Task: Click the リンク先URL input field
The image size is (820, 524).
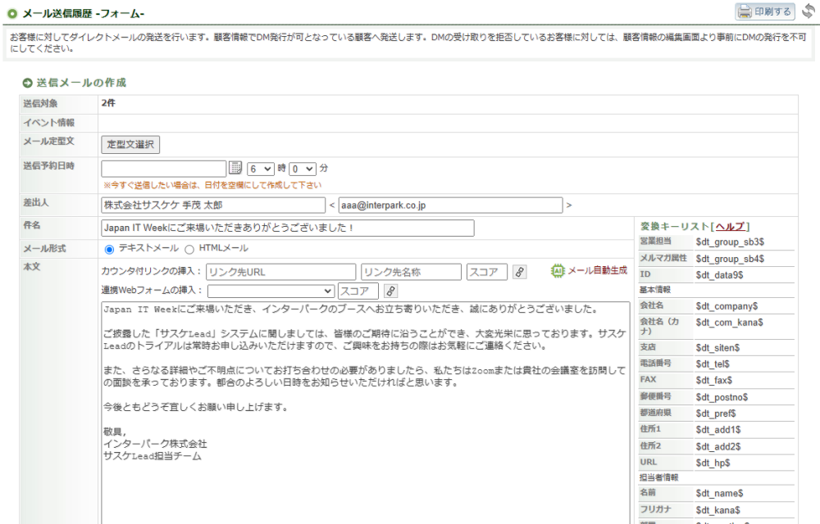Action: pyautogui.click(x=281, y=272)
